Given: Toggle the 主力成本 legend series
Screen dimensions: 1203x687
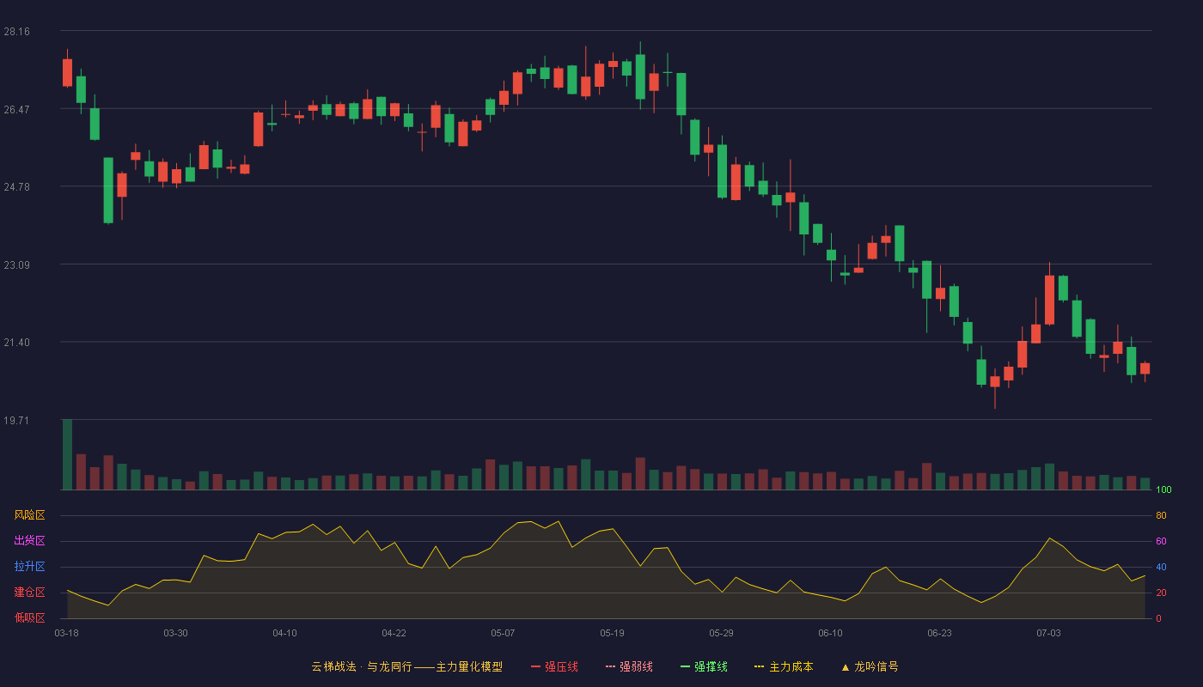Looking at the screenshot, I should click(x=784, y=666).
